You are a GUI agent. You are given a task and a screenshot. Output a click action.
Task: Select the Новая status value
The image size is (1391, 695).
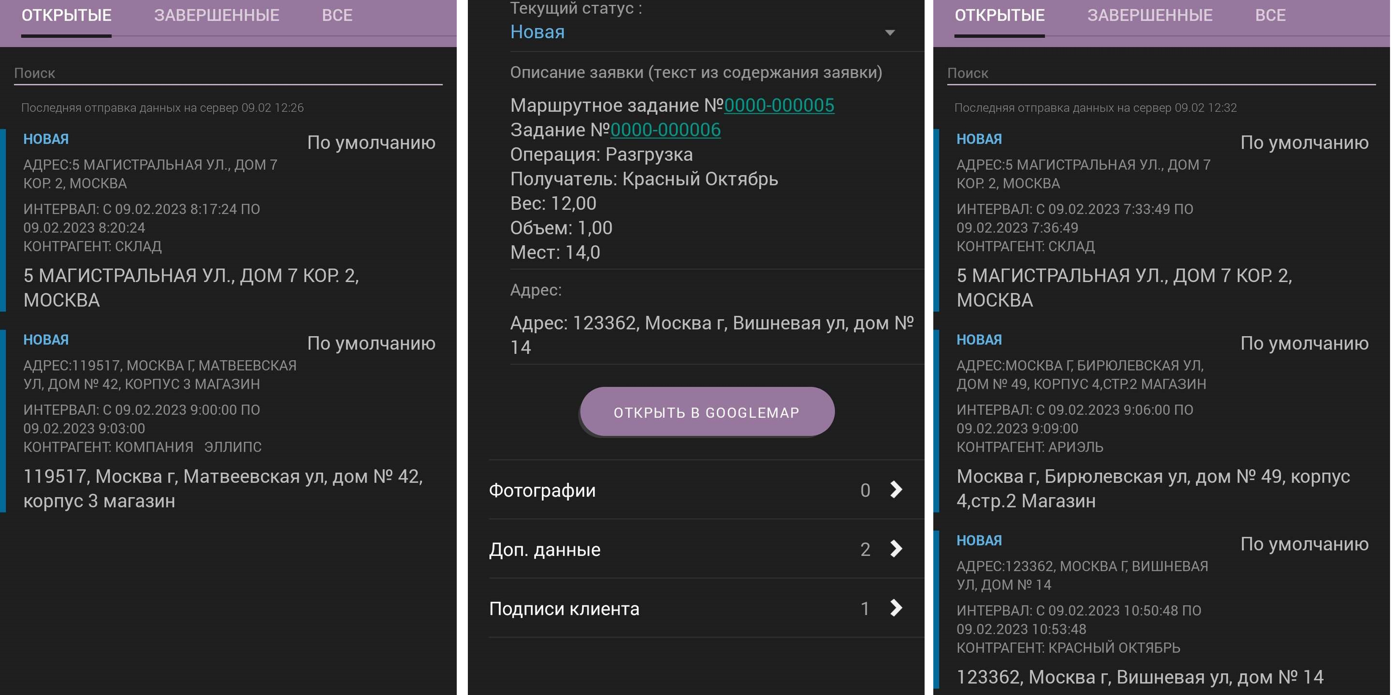click(537, 31)
